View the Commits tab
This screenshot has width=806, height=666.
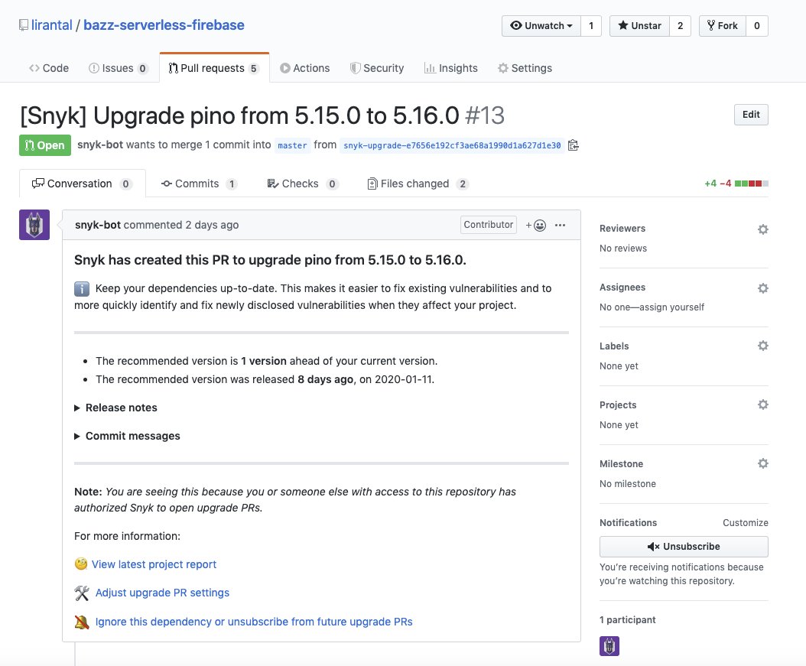(199, 184)
